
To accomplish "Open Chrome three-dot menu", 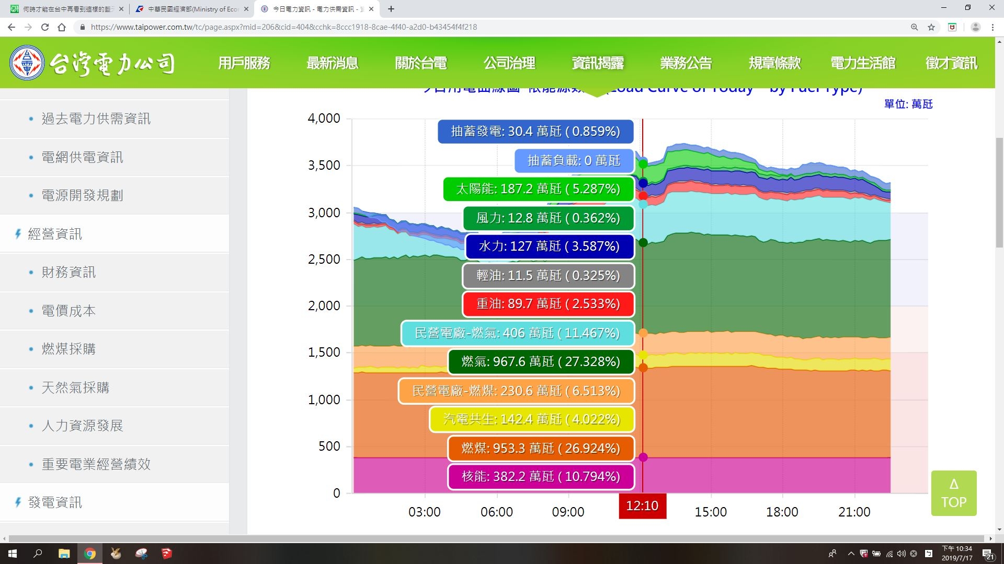I will [992, 27].
